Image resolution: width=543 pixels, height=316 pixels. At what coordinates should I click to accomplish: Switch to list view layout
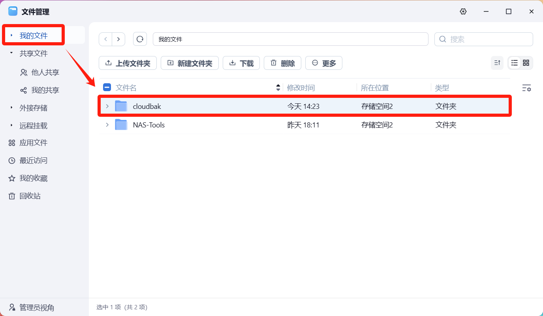click(514, 63)
